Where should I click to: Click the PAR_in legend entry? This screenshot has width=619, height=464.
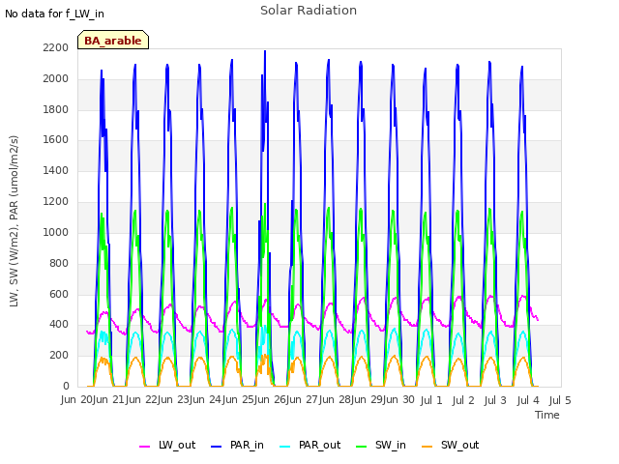coord(237,445)
